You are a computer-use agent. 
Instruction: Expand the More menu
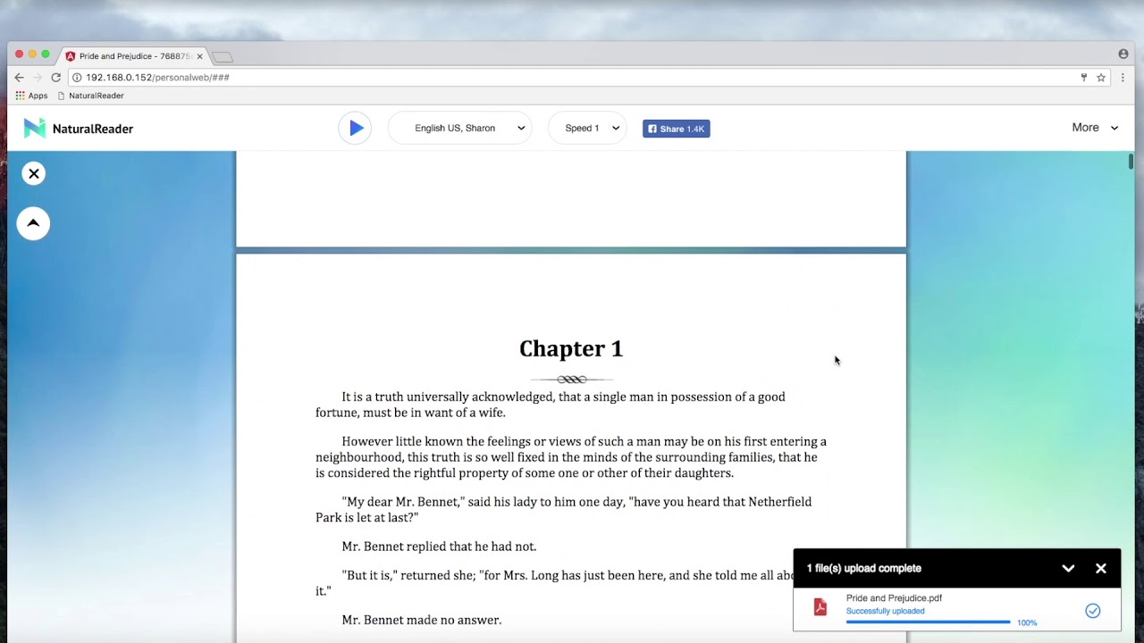[x=1095, y=128]
